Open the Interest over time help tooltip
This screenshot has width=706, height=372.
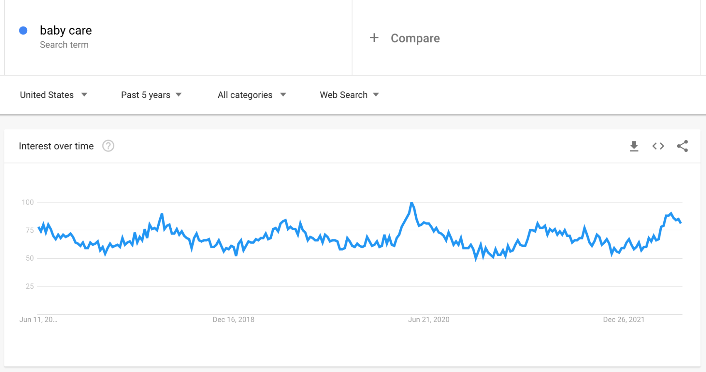[x=108, y=146]
